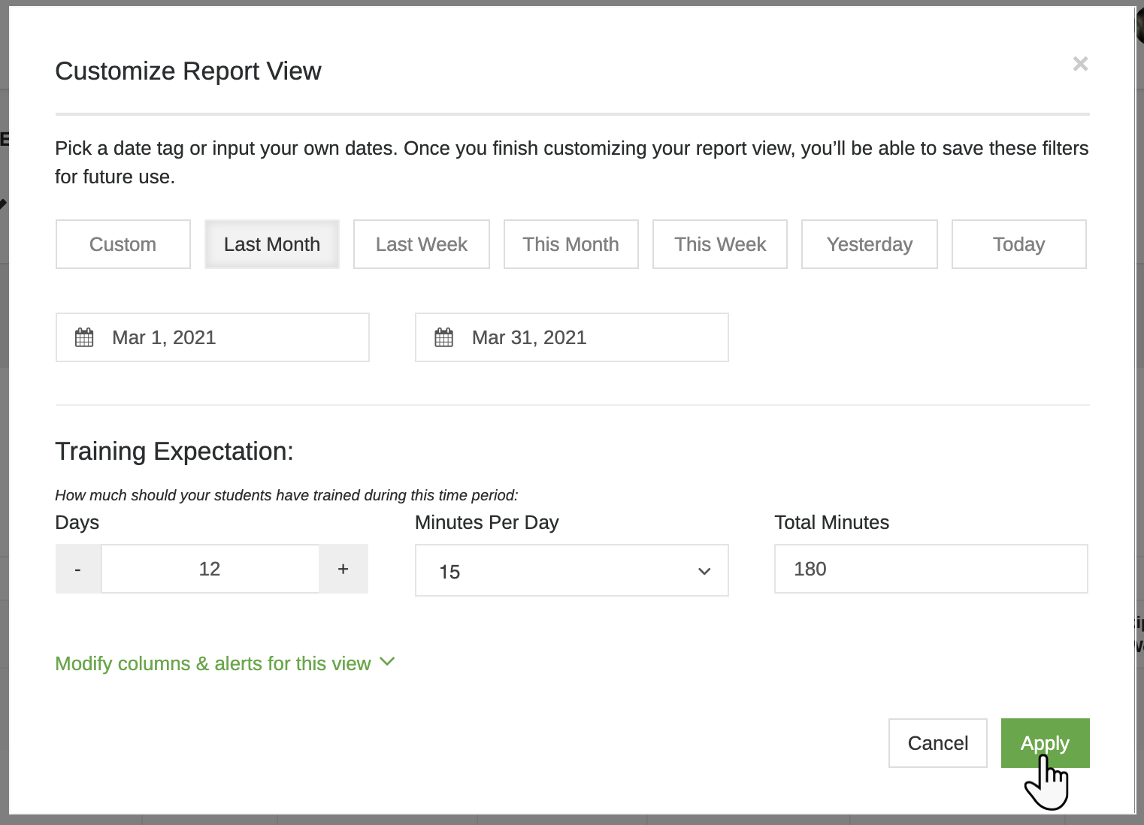The height and width of the screenshot is (825, 1144).
Task: Select the Today date tag
Action: click(x=1018, y=244)
